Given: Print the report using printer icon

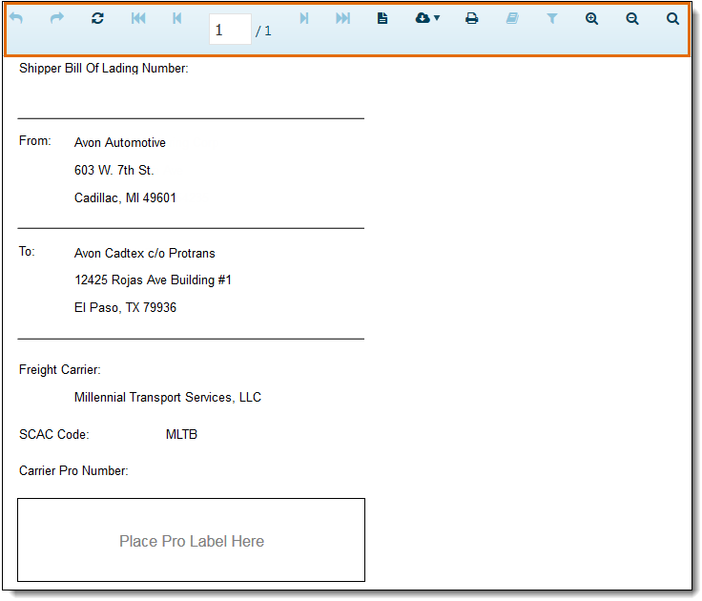Looking at the screenshot, I should 471,18.
